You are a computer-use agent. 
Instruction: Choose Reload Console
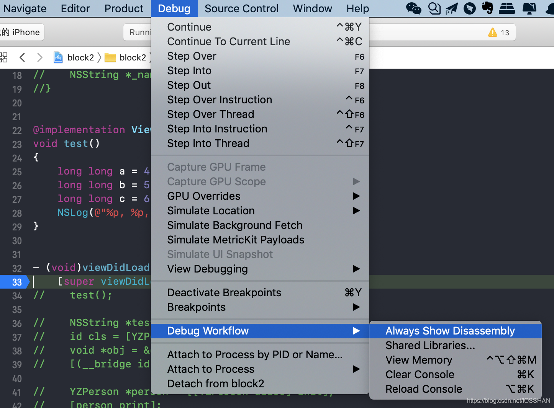click(x=456, y=389)
